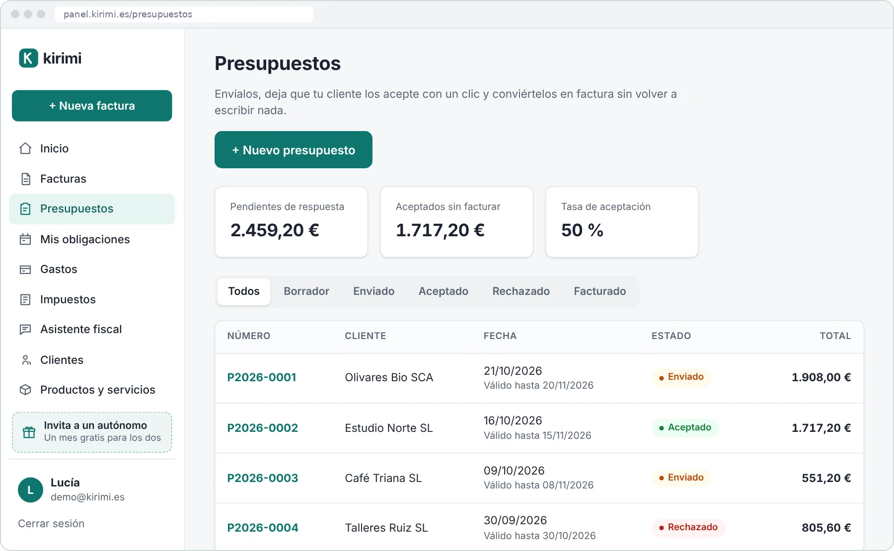Click the Inicio house icon
894x551 pixels.
25,148
